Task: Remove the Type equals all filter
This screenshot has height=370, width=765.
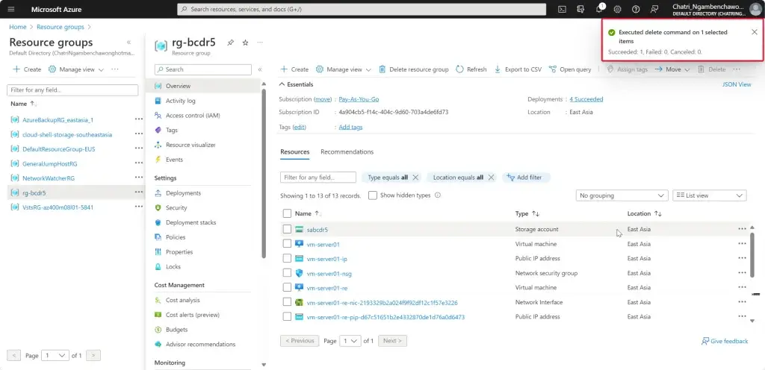Action: 415,178
